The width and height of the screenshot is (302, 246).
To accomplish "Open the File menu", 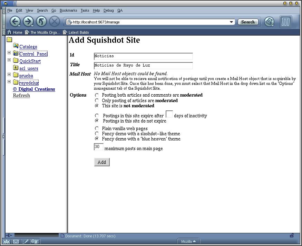I will click(x=10, y=11).
